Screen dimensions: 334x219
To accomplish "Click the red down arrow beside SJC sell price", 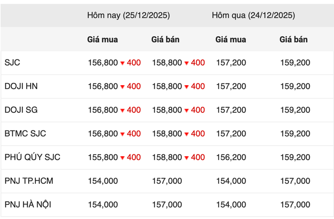I will click(187, 63).
